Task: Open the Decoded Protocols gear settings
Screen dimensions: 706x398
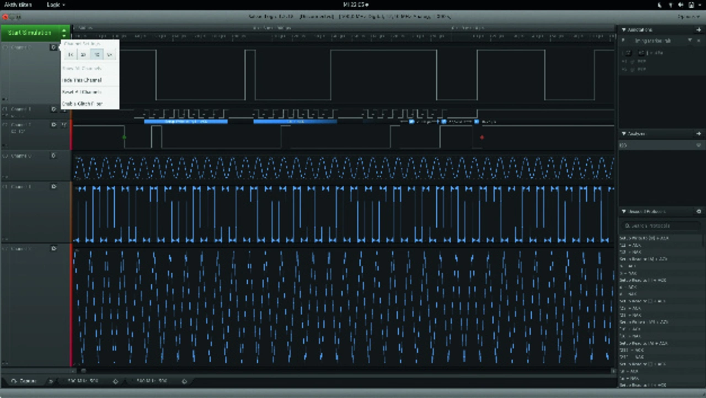Action: tap(699, 211)
